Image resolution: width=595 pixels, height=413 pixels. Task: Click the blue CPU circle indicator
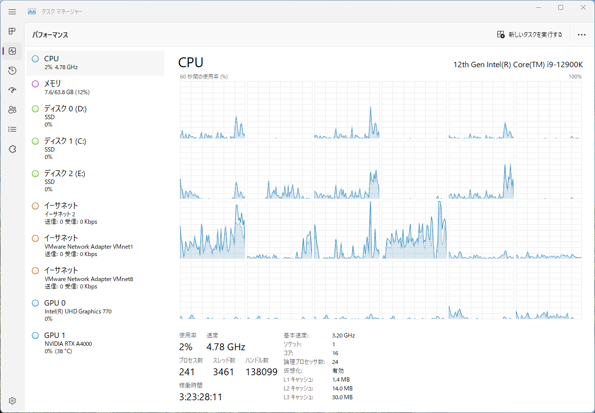[35, 59]
